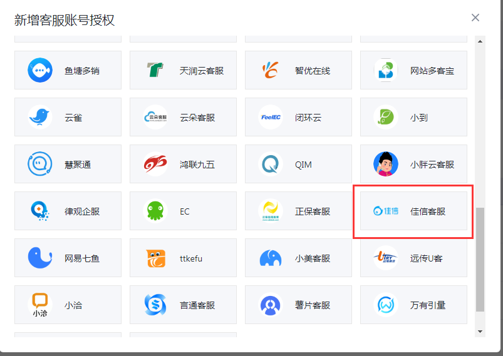Click the 云朵客服 label text
The image size is (503, 356).
point(197,118)
